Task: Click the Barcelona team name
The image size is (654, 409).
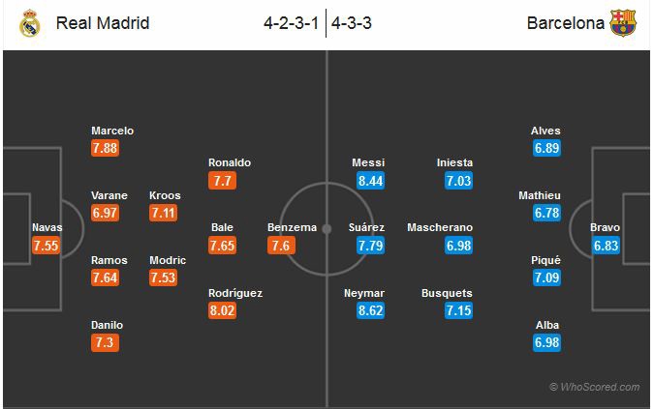Action: coord(566,23)
